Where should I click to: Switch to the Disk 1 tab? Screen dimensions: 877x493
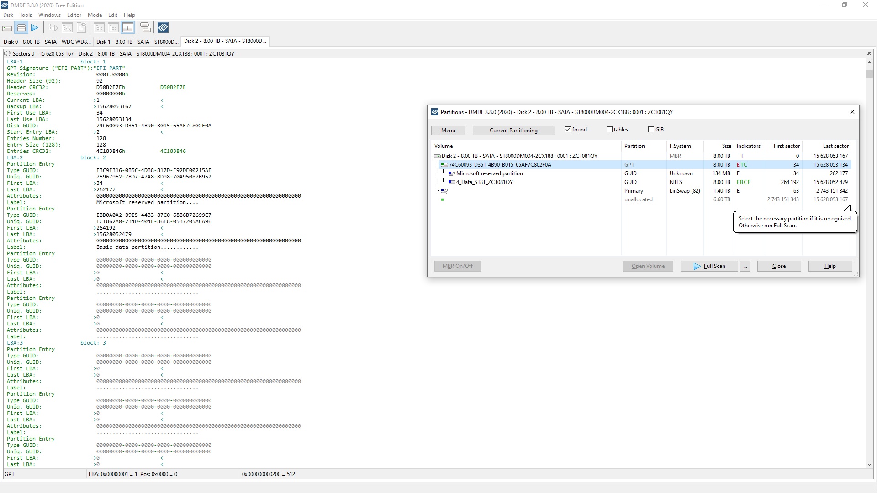(137, 42)
